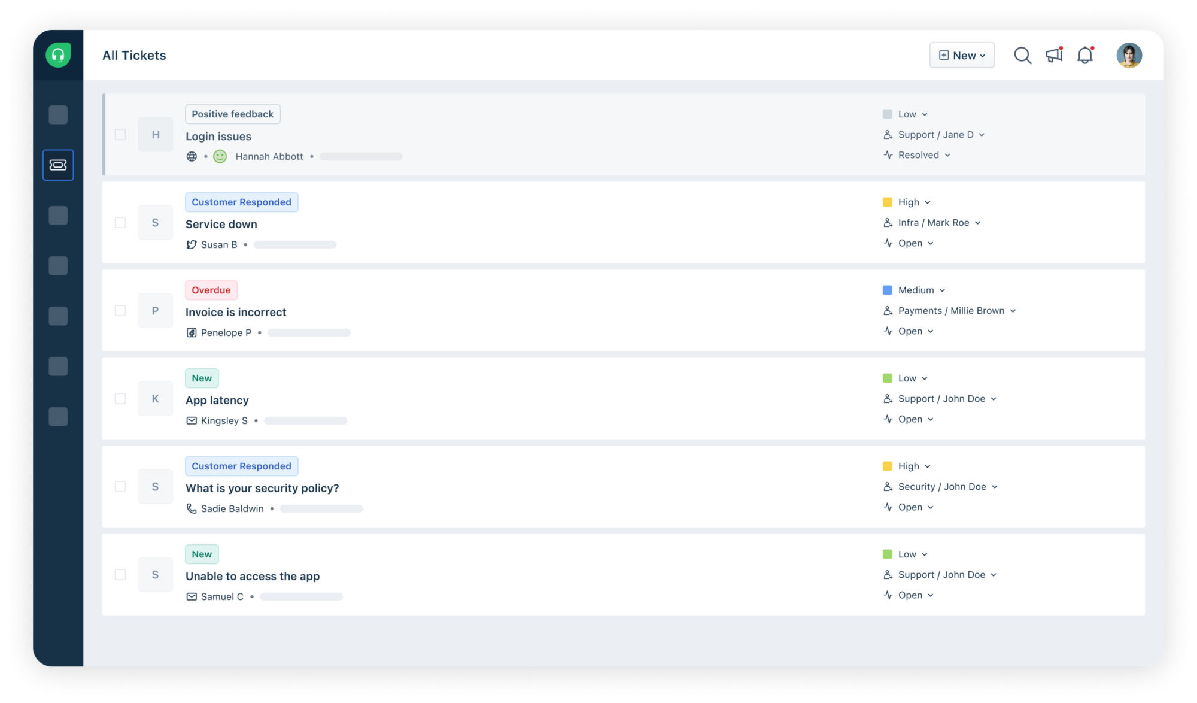This screenshot has width=1197, height=703.
Task: Click the New button to create a ticket
Action: click(961, 55)
